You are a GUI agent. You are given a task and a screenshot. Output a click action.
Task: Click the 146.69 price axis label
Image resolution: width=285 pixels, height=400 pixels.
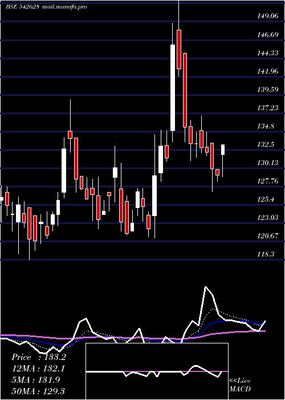tap(267, 35)
